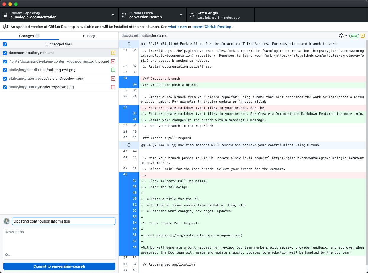
Task: Click the Fetch origin sync icon
Action: click(x=192, y=15)
